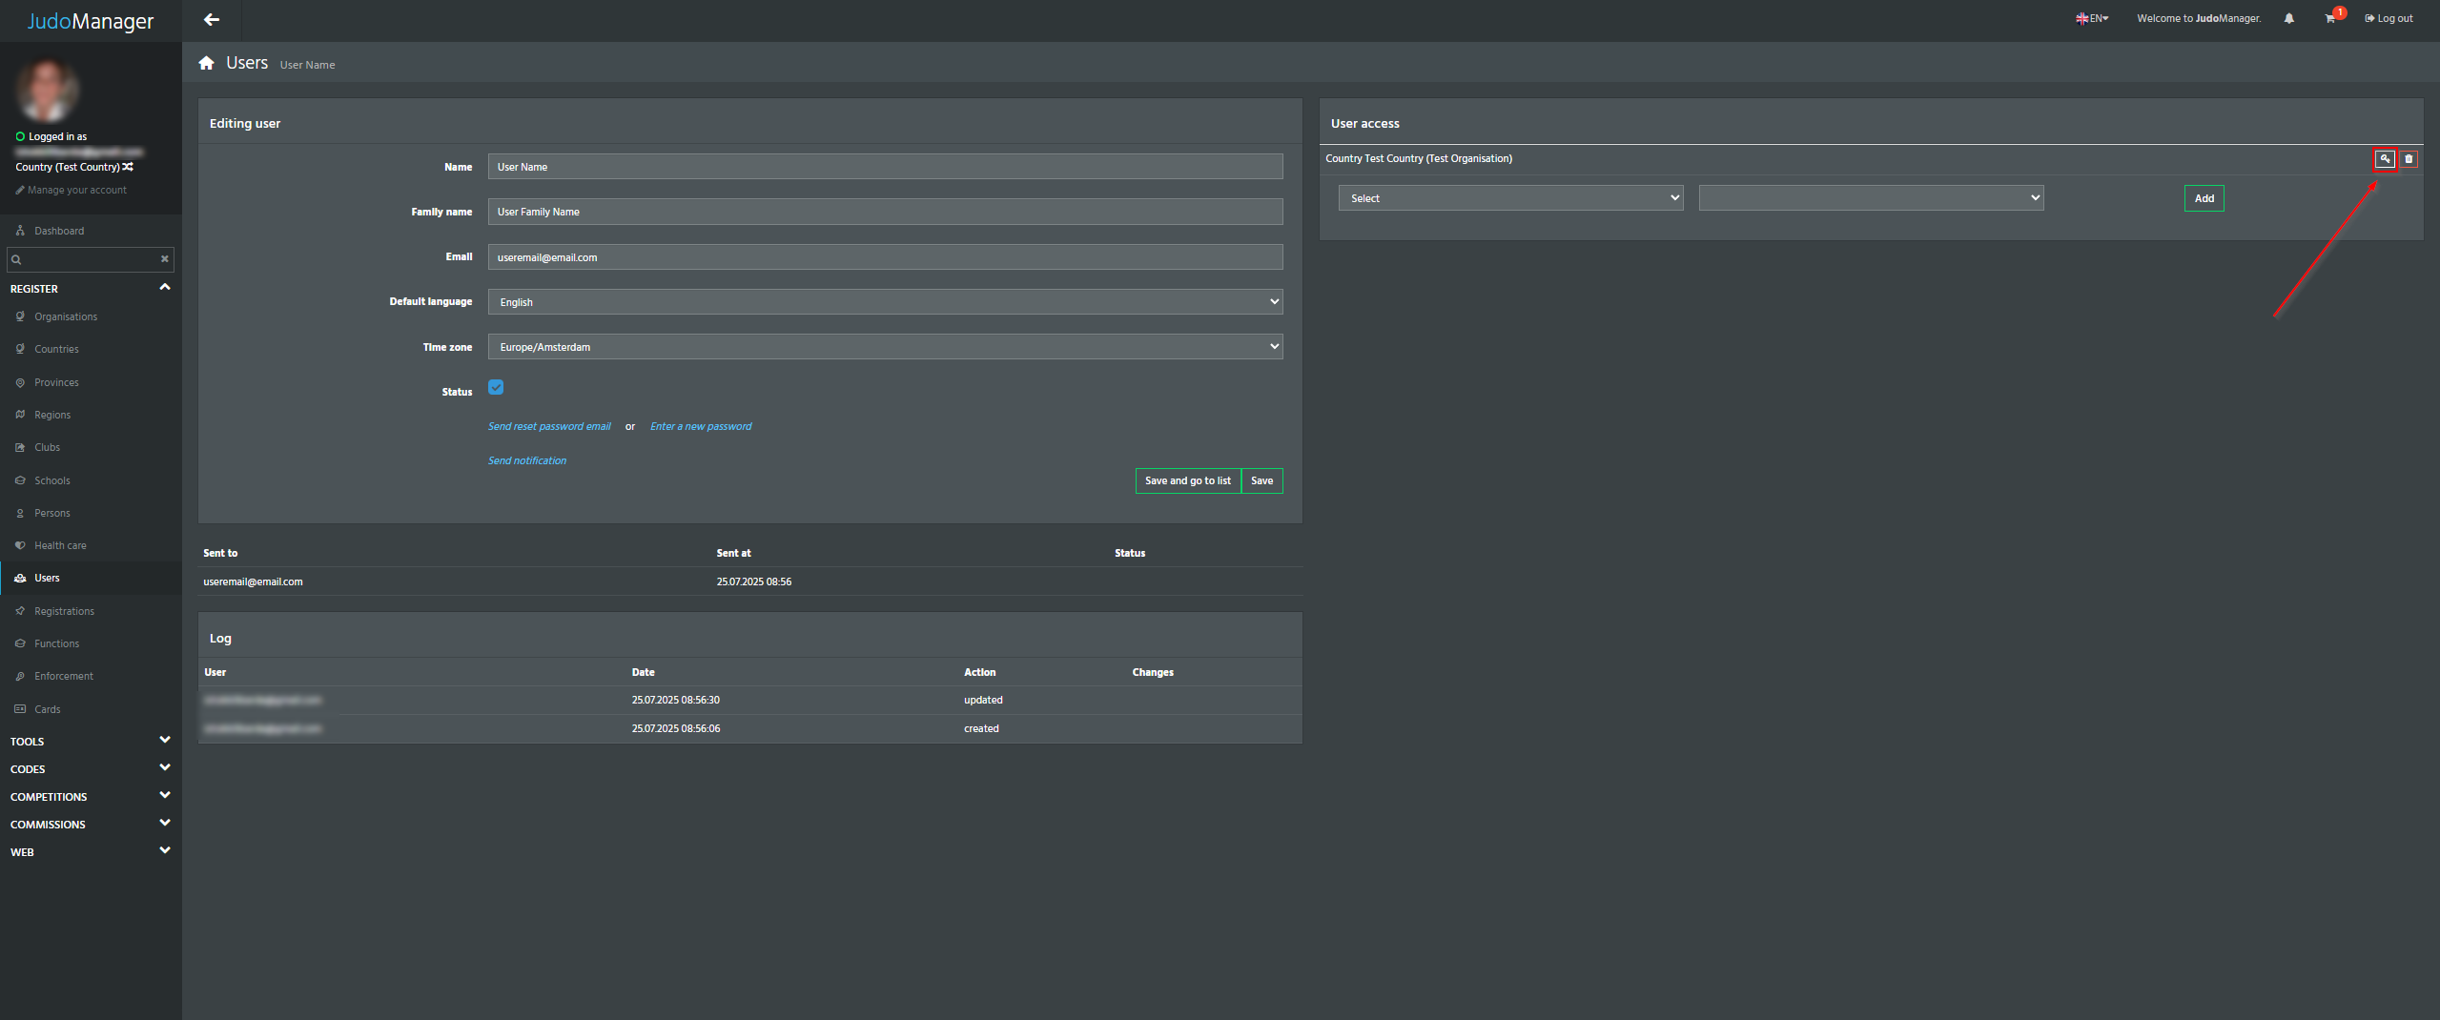Open the Default language dropdown
The width and height of the screenshot is (2440, 1020).
(884, 302)
